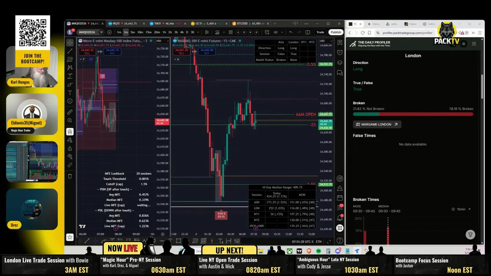491x276 pixels.
Task: Open the alerts clock icon
Action: pos(340,53)
